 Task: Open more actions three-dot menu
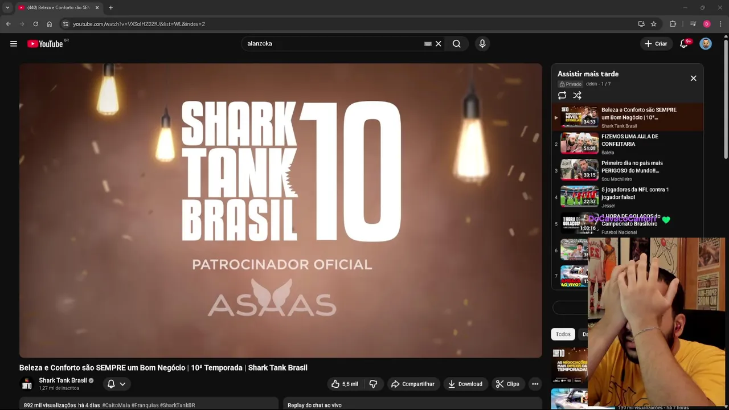(535, 384)
